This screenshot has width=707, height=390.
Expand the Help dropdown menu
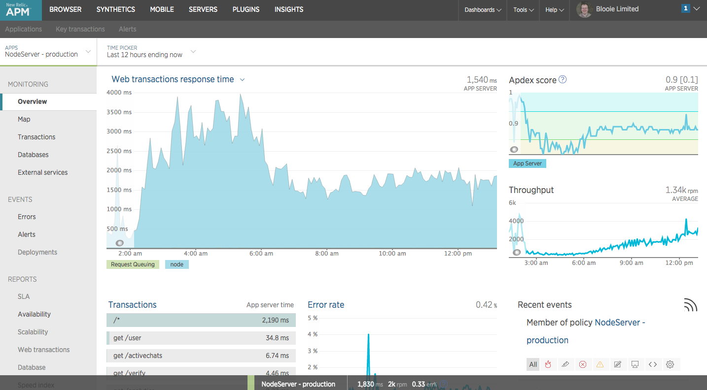point(555,10)
